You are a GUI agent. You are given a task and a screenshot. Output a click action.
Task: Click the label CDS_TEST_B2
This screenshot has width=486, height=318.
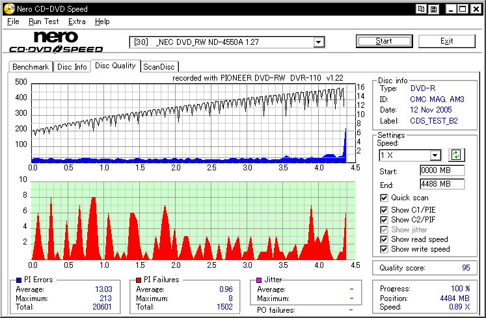click(x=434, y=121)
